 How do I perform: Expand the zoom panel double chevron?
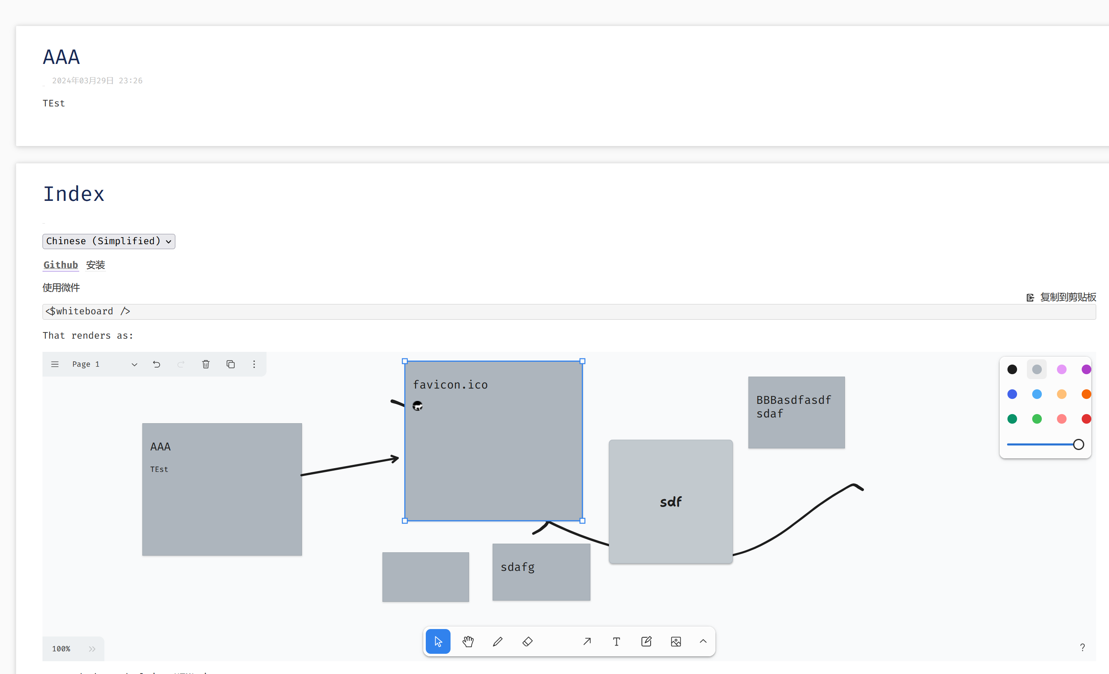92,648
